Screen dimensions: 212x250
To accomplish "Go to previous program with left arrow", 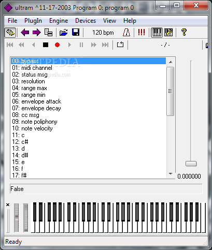I will click(x=25, y=33).
